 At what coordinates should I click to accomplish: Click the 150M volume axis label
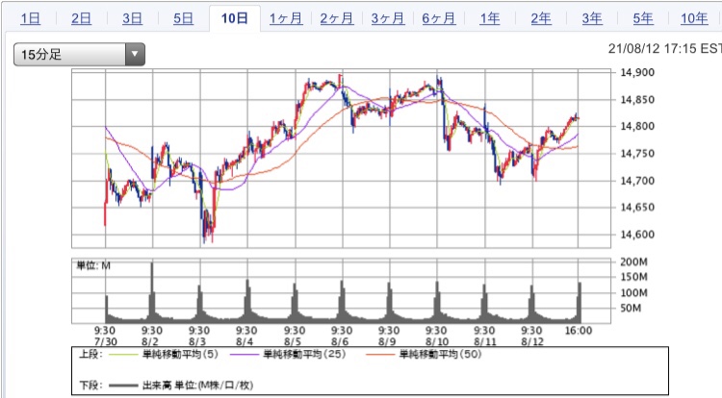[633, 277]
